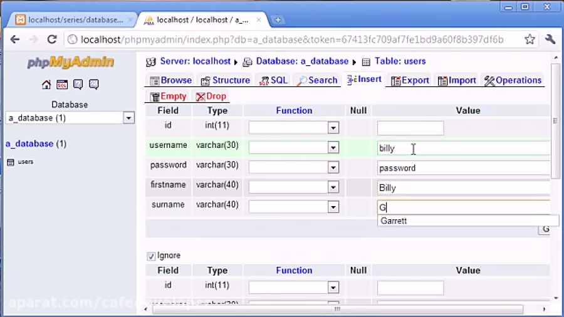The width and height of the screenshot is (564, 317).
Task: Click the database icon in breadcrumb
Action: click(x=247, y=62)
